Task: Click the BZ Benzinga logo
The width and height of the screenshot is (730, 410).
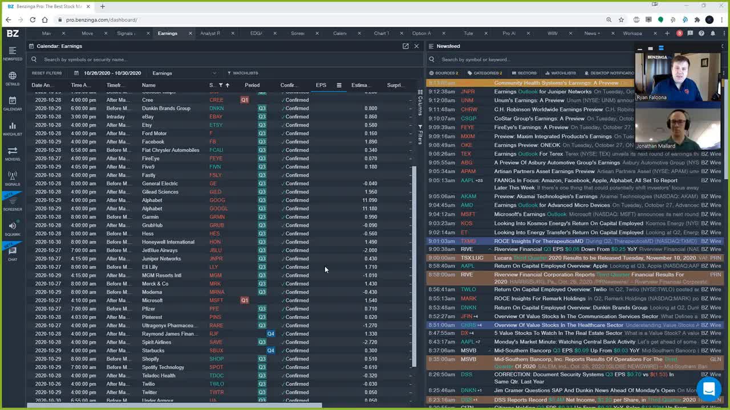Action: pos(13,34)
